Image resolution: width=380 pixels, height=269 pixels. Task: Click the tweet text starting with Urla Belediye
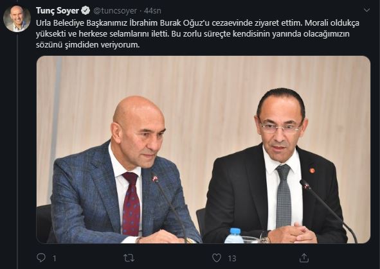click(197, 34)
